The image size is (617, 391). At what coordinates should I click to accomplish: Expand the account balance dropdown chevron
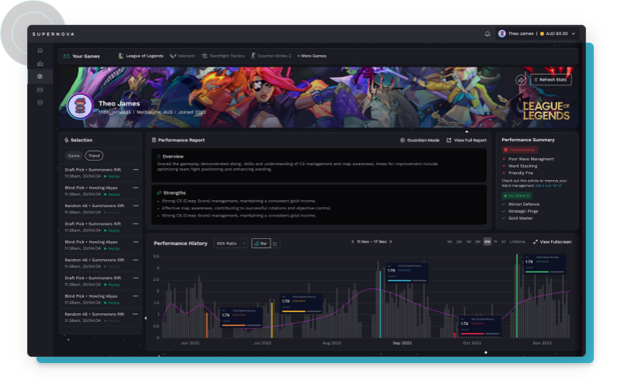click(x=574, y=34)
